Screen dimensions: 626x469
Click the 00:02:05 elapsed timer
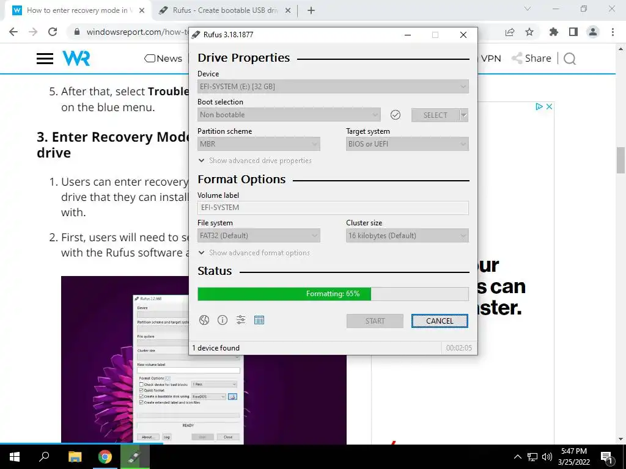click(458, 347)
